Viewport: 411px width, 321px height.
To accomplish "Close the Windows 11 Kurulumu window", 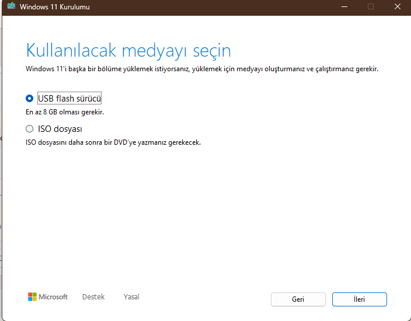I will tap(398, 6).
